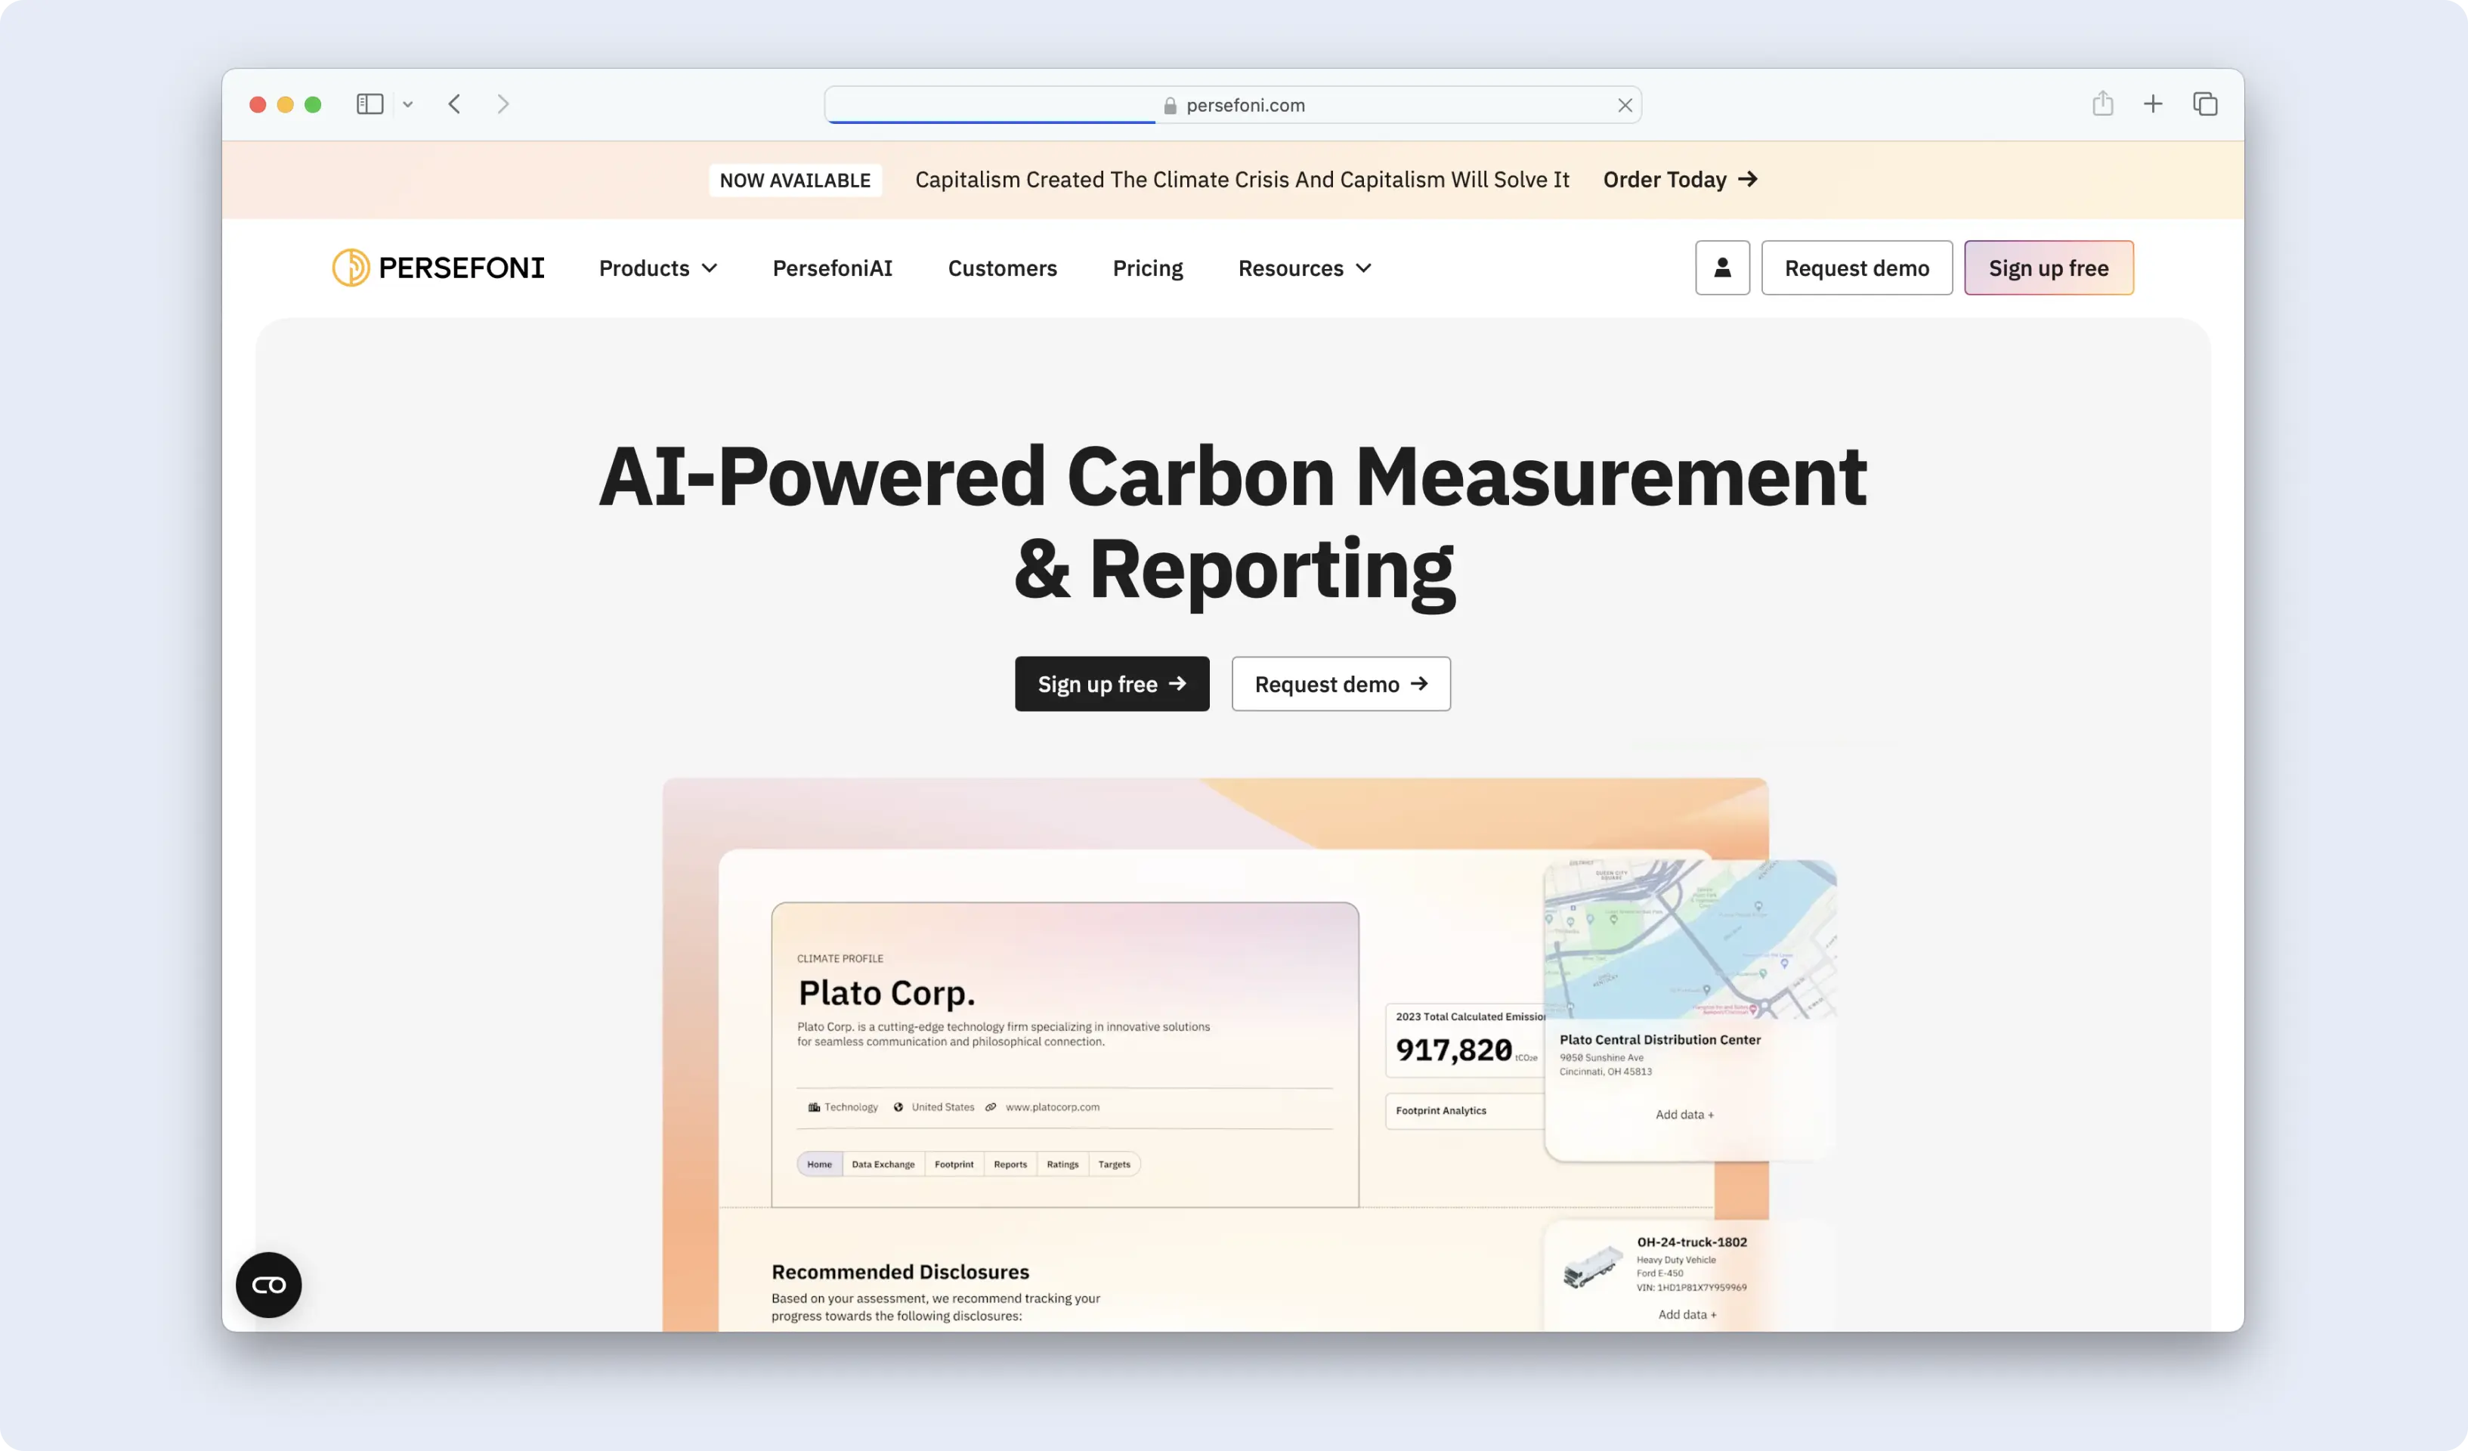This screenshot has width=2468, height=1451.
Task: Go to the Pricing page
Action: click(1147, 268)
